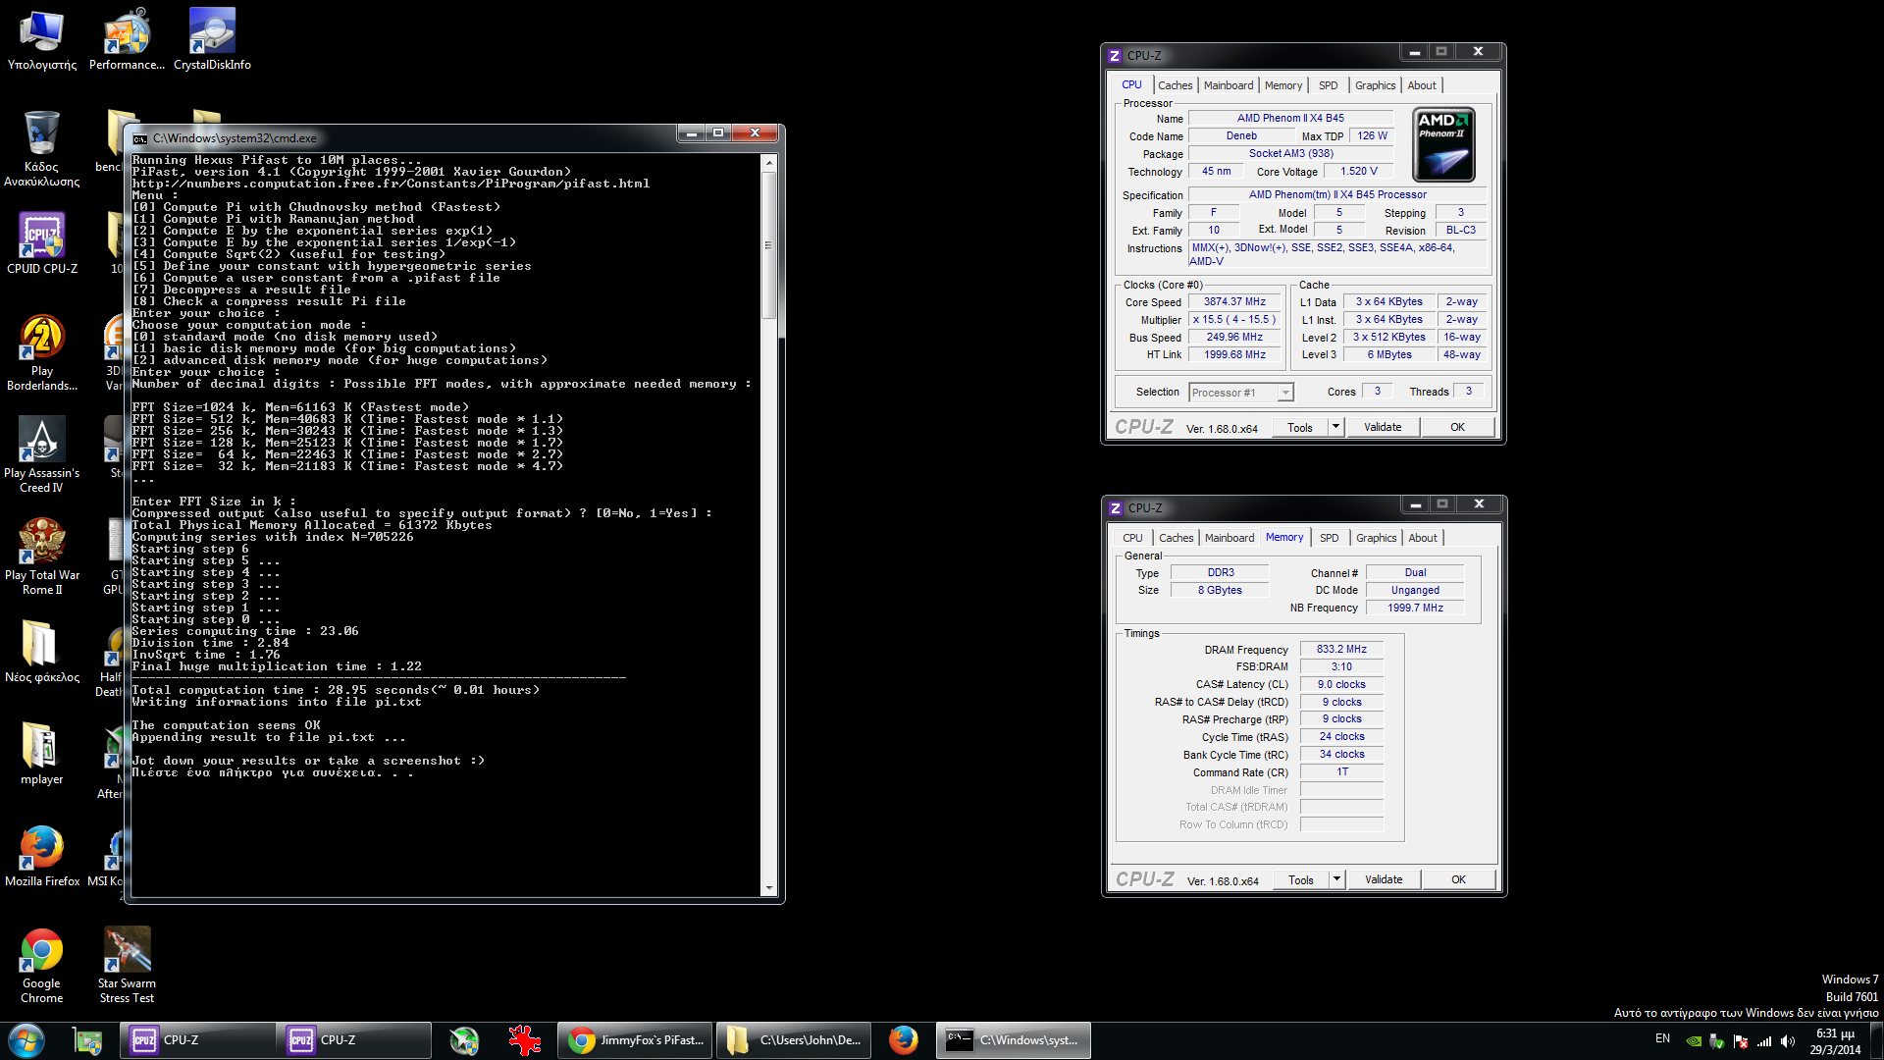Screen dimensions: 1884x1060
Task: Open About tab in upper CPU-Z window
Action: point(1422,85)
